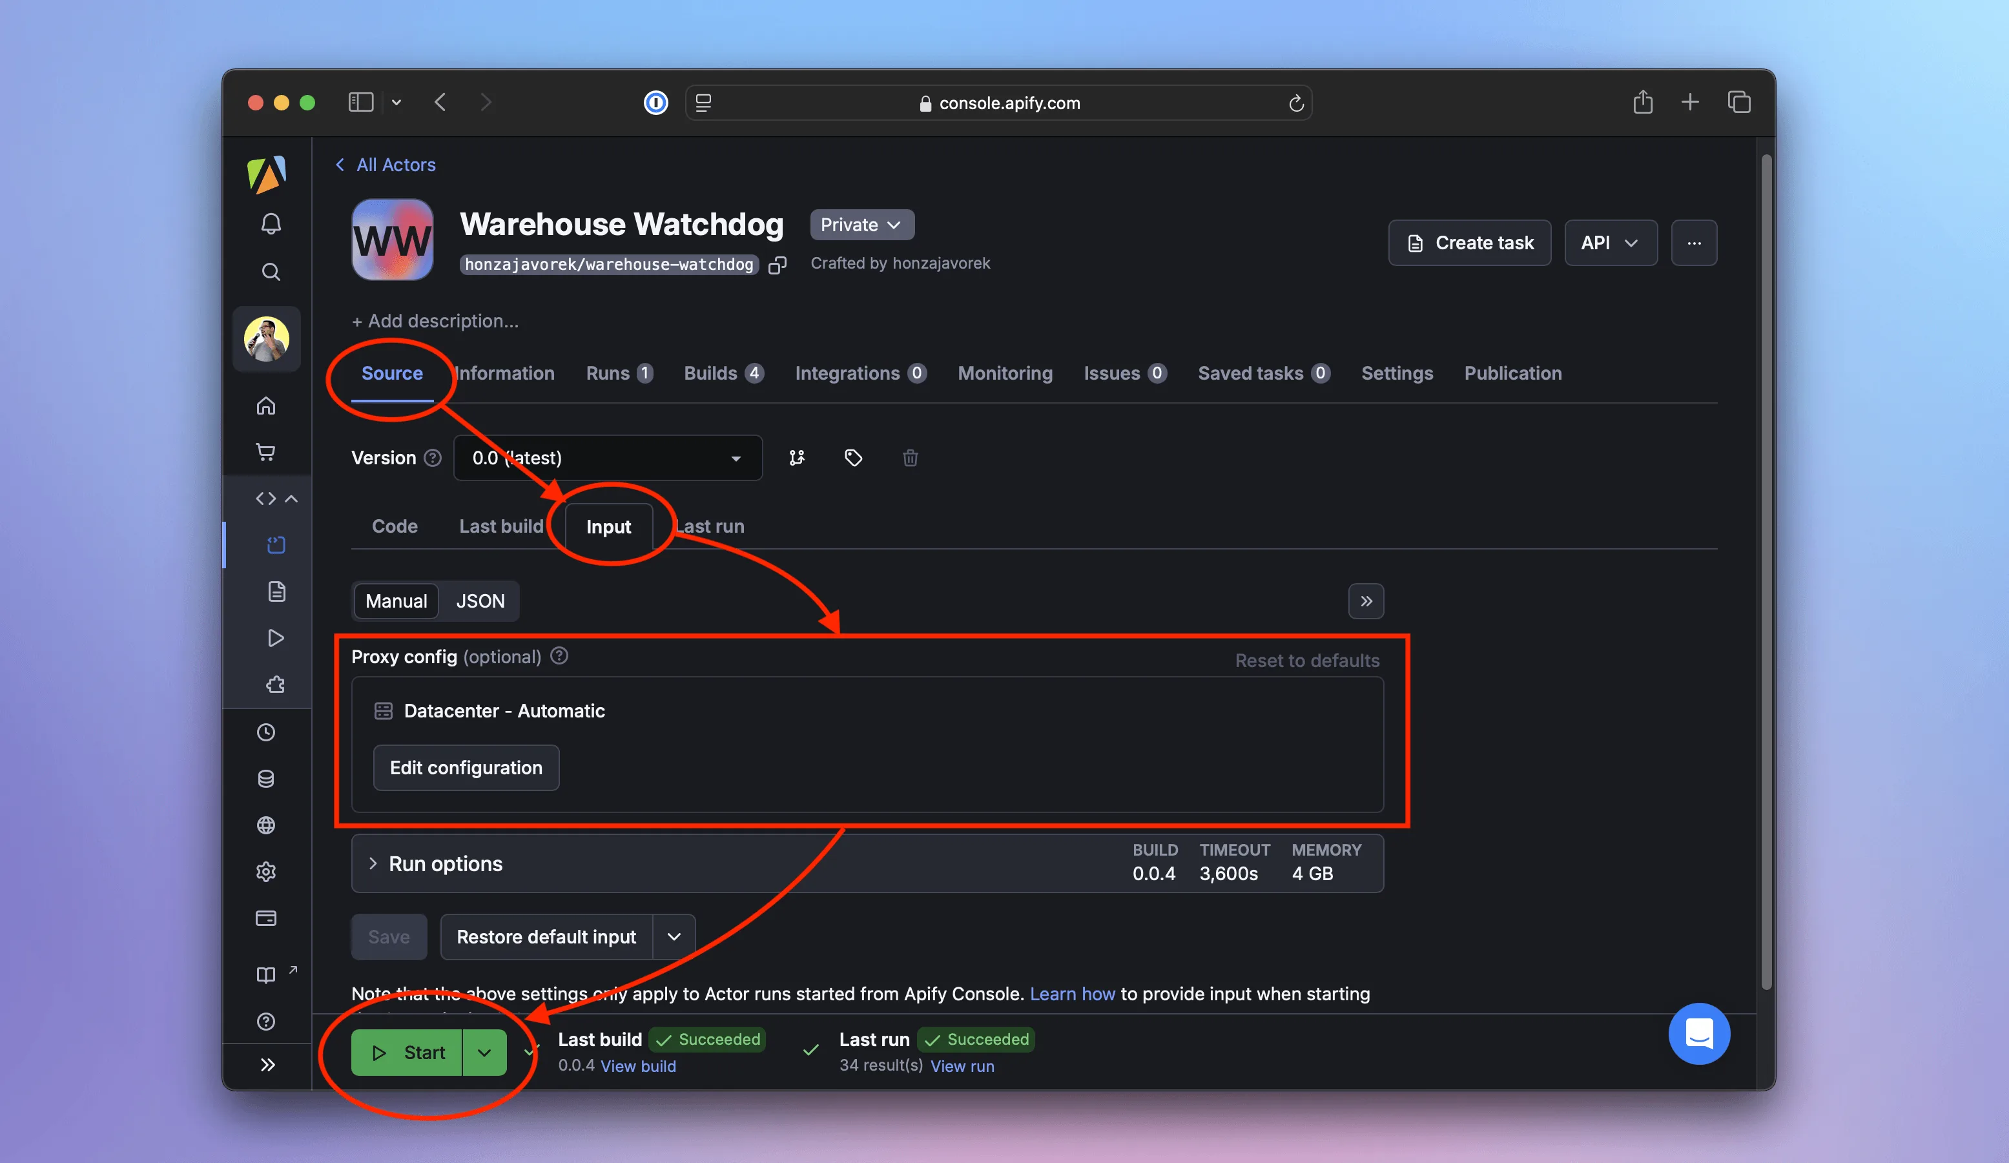Push version using the git arrow icon
Viewport: 2009px width, 1163px height.
tap(796, 458)
